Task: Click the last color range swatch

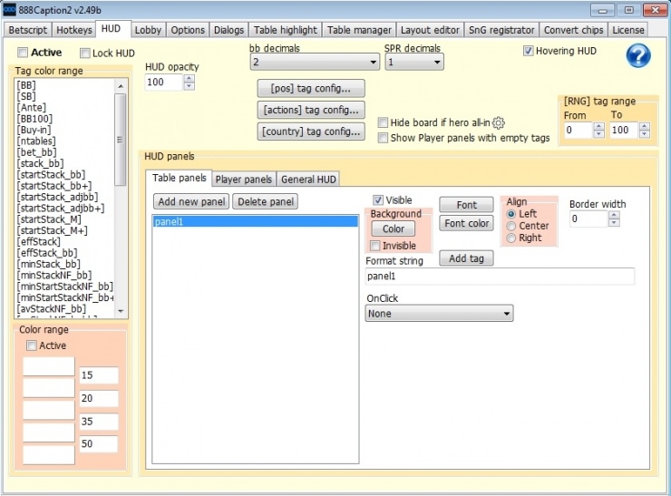Action: (x=49, y=455)
